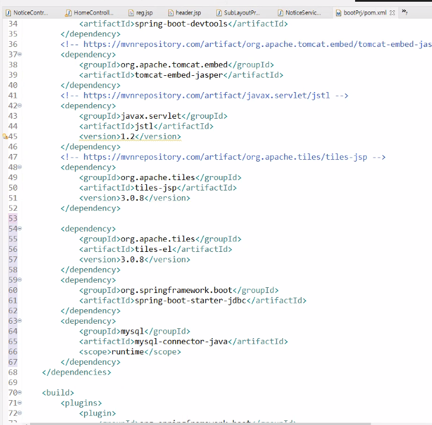Show the hidden editor tabs list
432x425 pixels.
404,12
